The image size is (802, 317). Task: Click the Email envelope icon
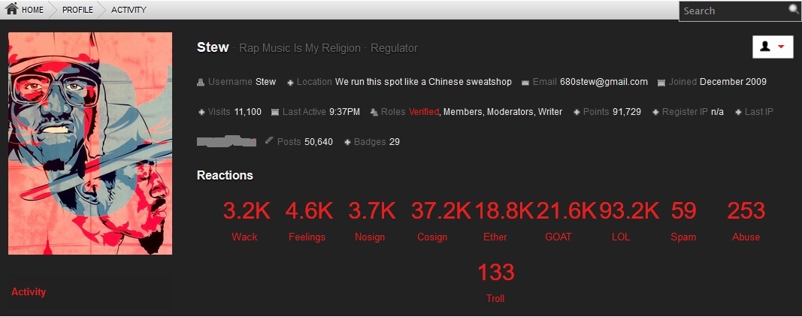(x=525, y=83)
